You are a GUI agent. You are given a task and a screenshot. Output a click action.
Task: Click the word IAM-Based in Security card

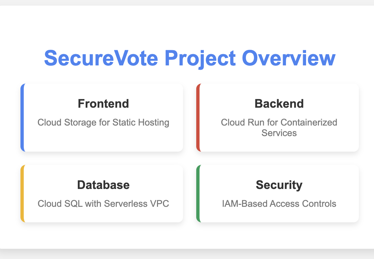(x=244, y=203)
